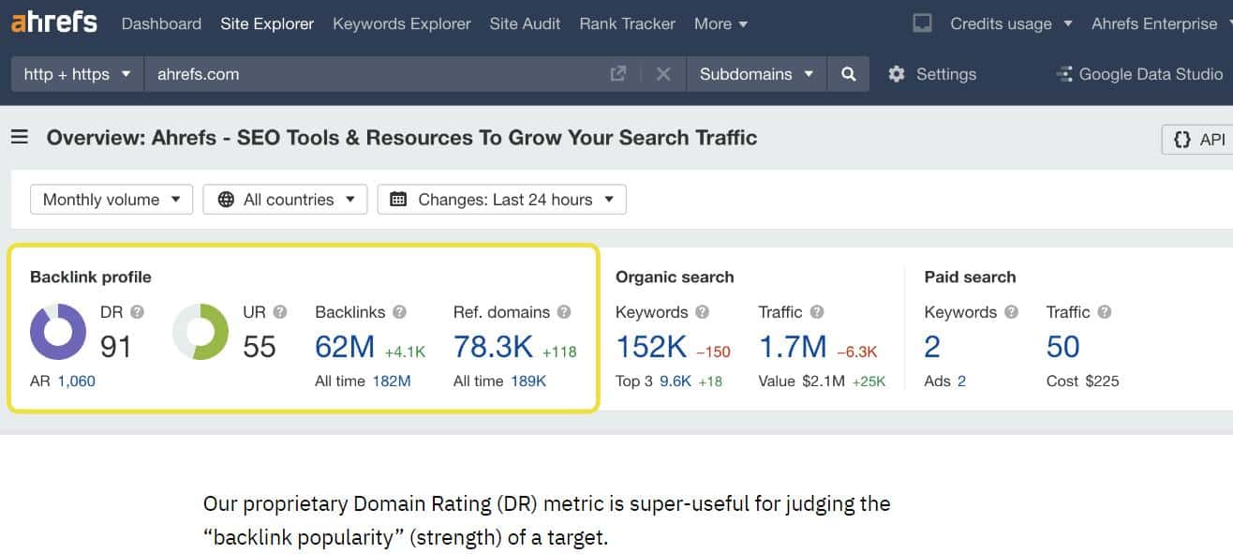Open Keywords Explorer in top navigation
The width and height of the screenshot is (1233, 554).
[x=401, y=23]
